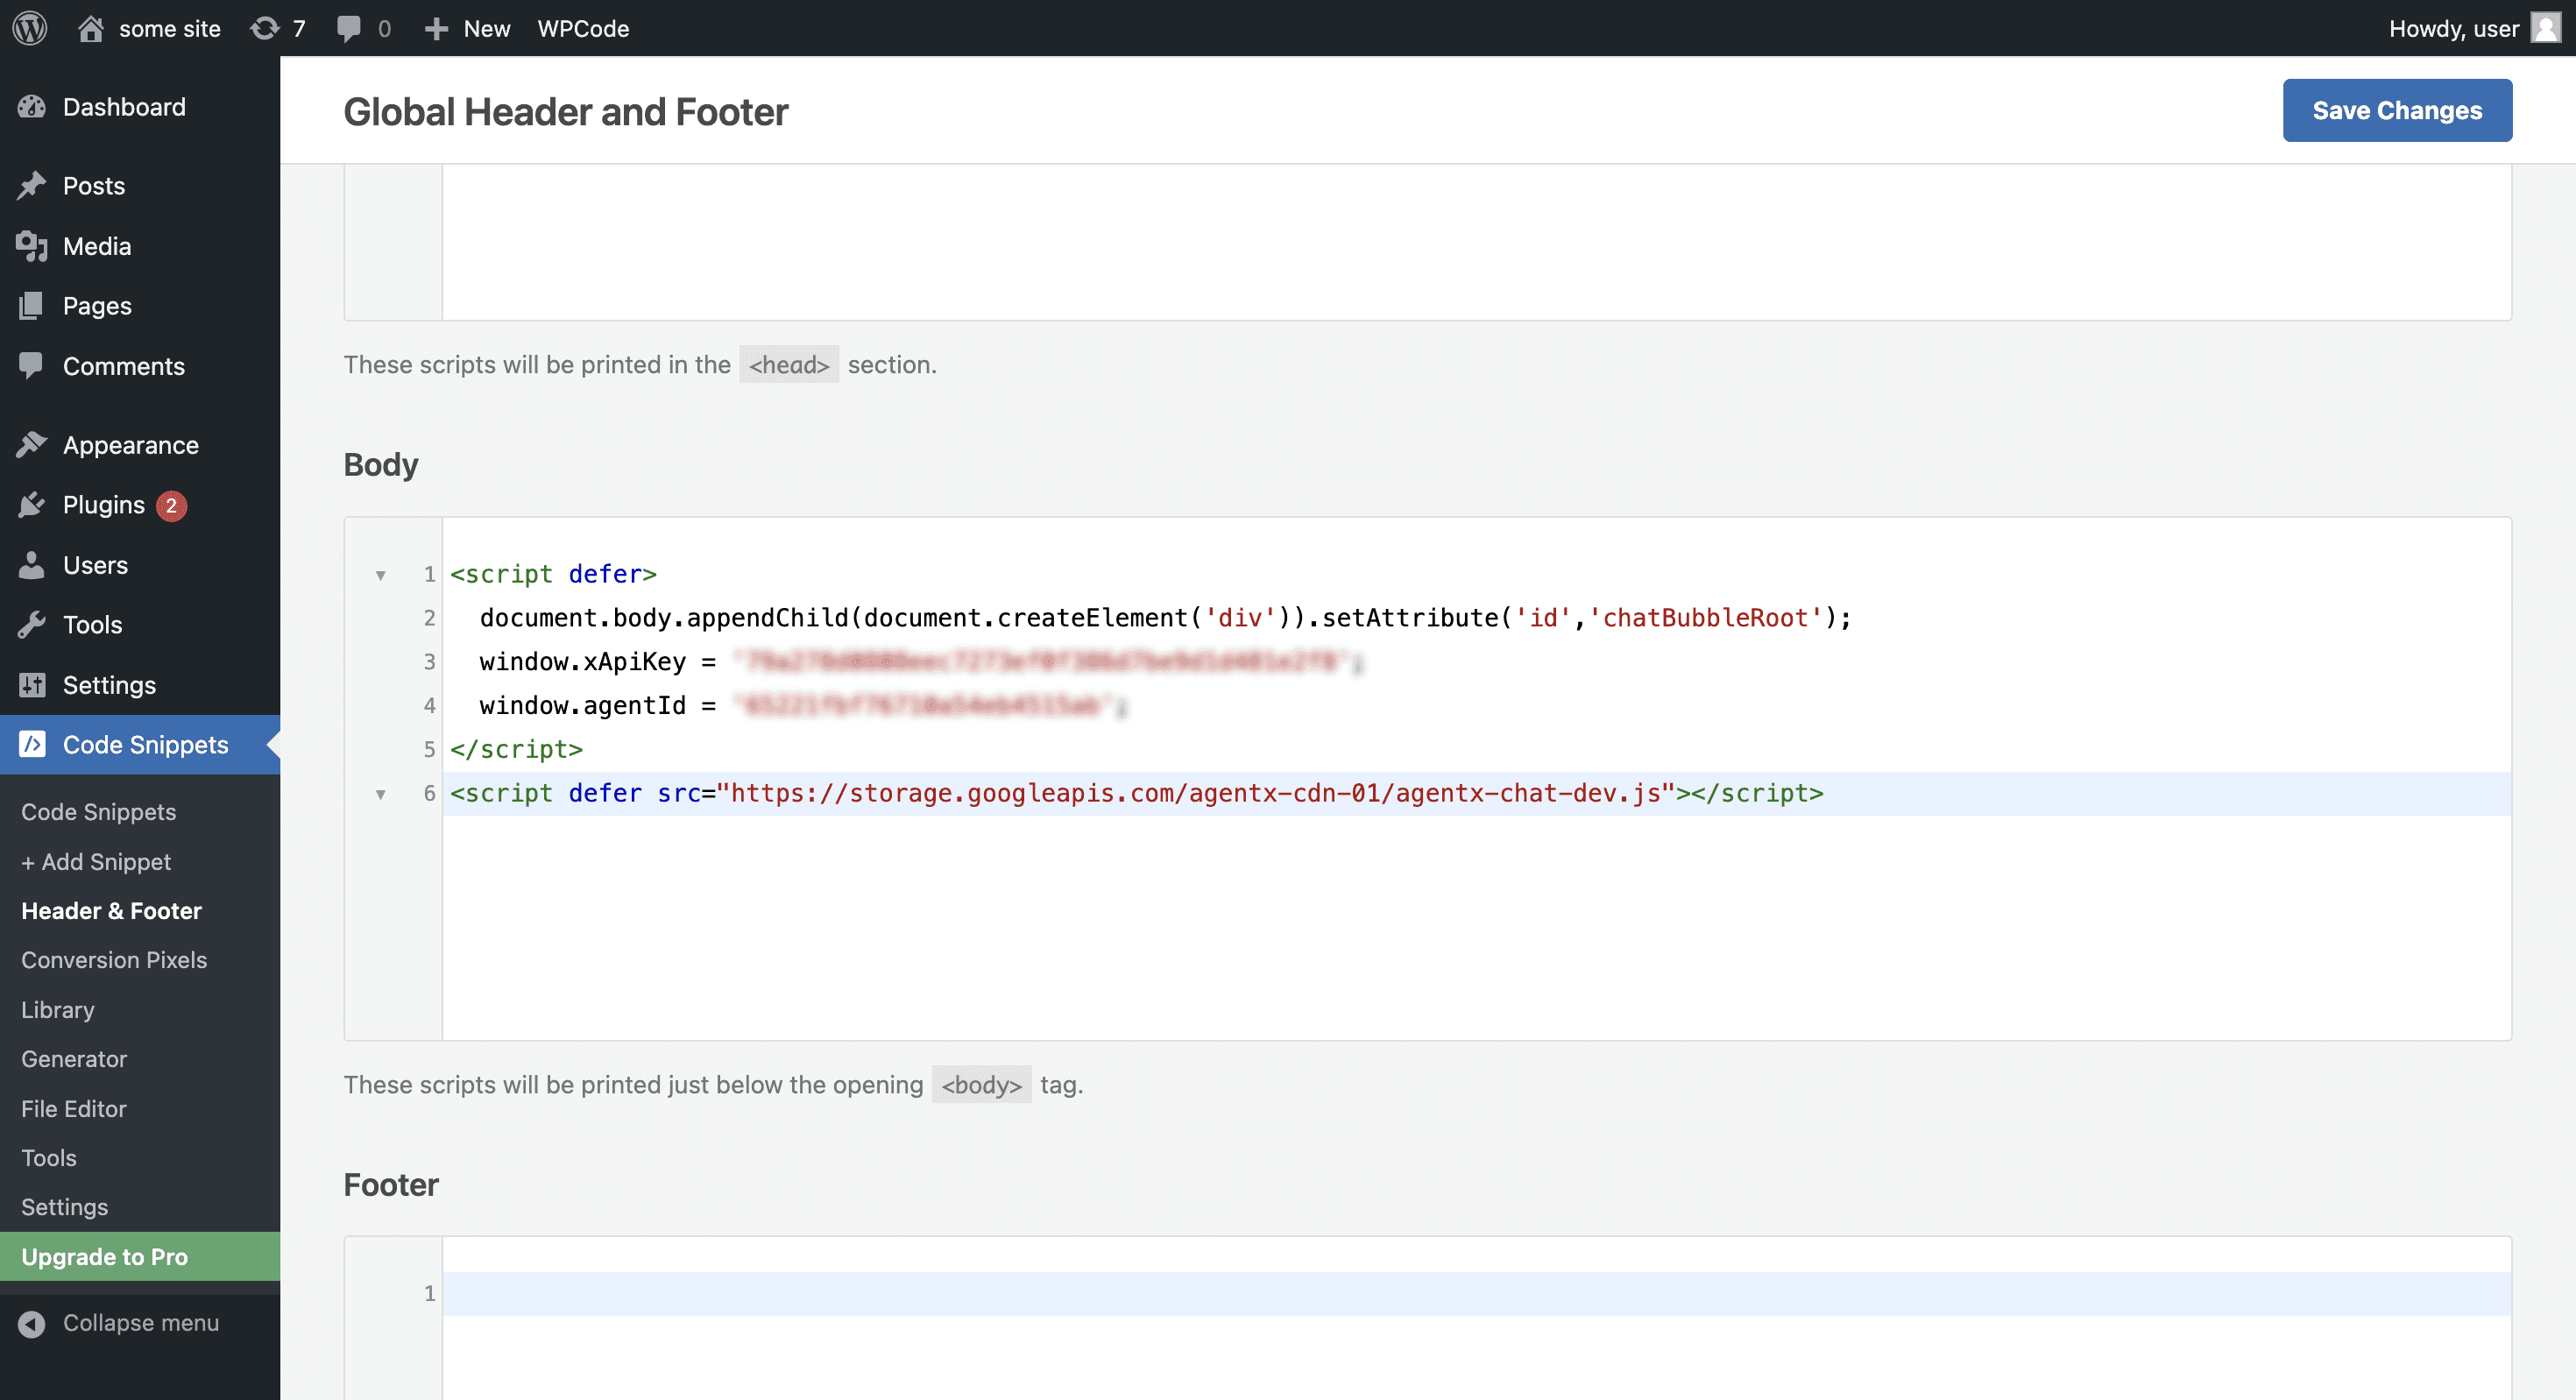Open the comments bubble icon in admin bar
This screenshot has width=2576, height=1400.
point(349,28)
